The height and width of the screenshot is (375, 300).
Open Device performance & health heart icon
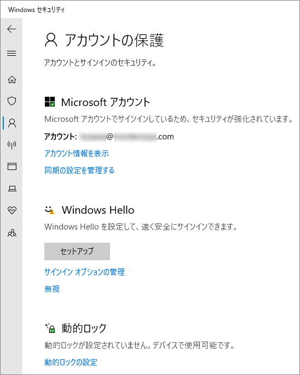pyautogui.click(x=11, y=210)
